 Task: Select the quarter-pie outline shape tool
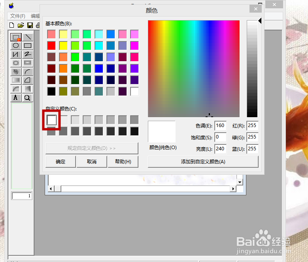pos(28,80)
